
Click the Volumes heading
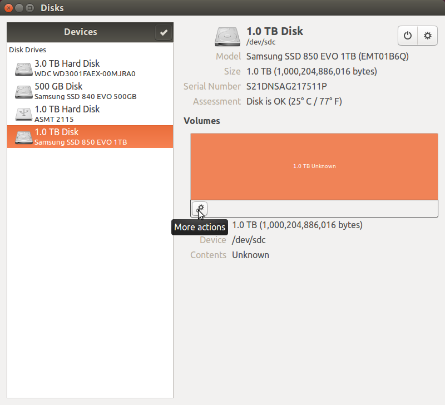pyautogui.click(x=202, y=121)
